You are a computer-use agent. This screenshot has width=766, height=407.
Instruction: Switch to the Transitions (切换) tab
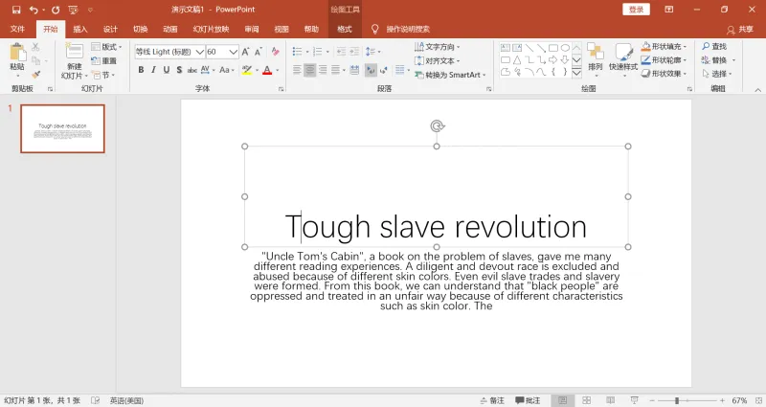pos(140,29)
